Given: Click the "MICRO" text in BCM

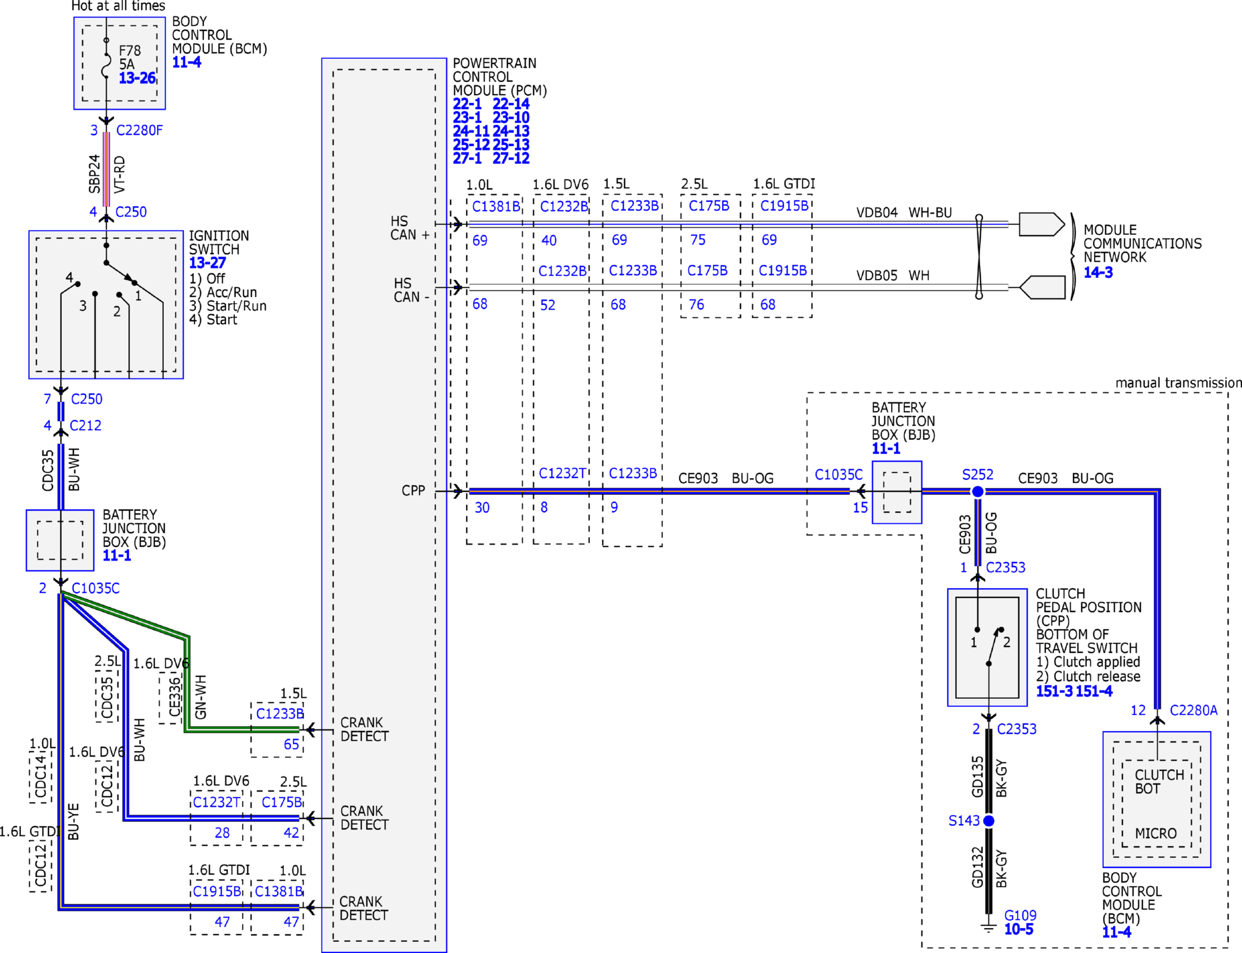Looking at the screenshot, I should [1156, 834].
